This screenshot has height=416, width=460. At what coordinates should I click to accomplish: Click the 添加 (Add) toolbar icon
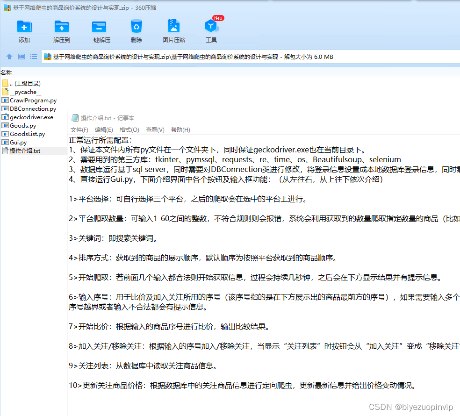tap(24, 27)
